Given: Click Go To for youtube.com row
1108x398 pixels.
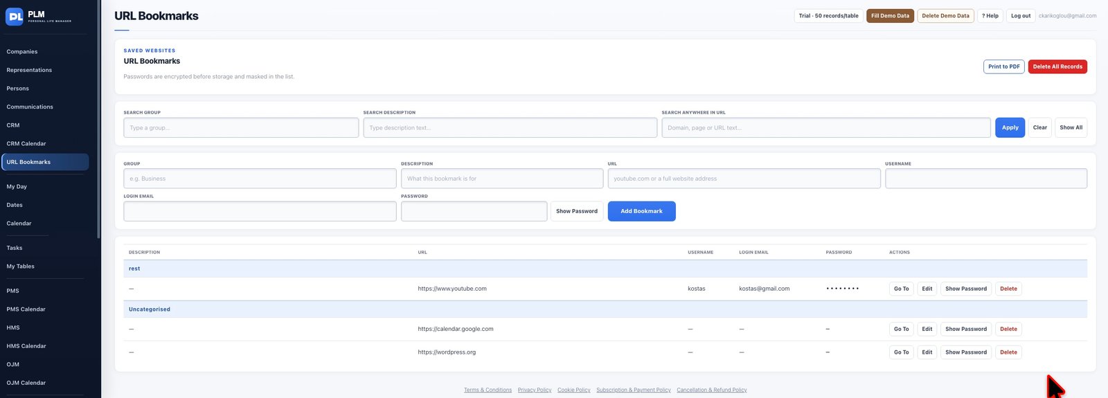Looking at the screenshot, I should point(901,289).
